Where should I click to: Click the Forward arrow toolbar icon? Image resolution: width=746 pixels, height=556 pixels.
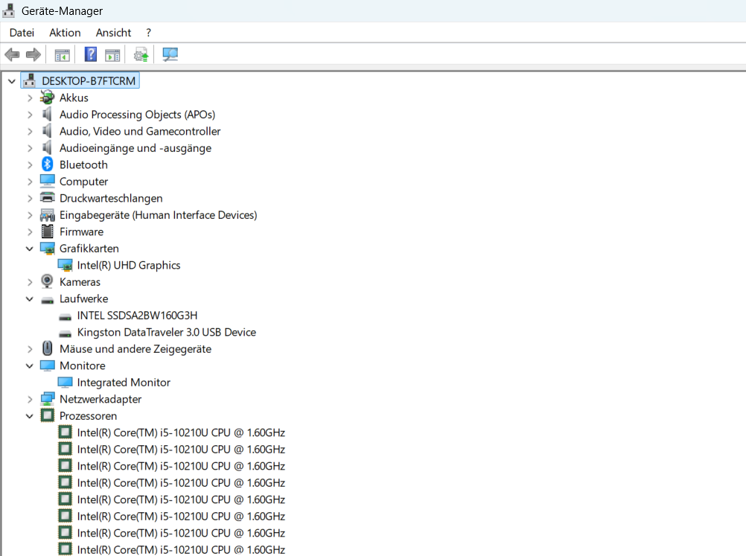34,54
